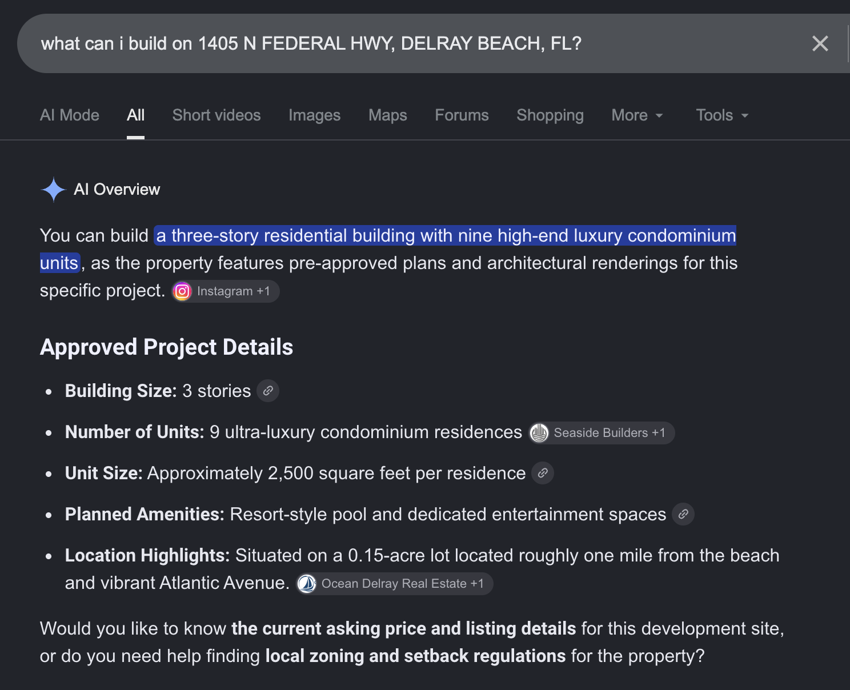The width and height of the screenshot is (850, 690).
Task: Open the Forums tab
Action: pos(462,115)
